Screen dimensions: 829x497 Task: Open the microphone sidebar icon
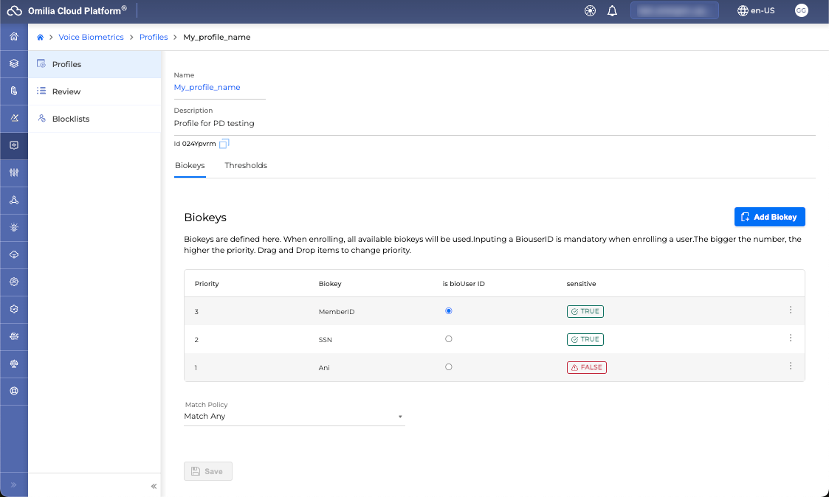coord(14,91)
